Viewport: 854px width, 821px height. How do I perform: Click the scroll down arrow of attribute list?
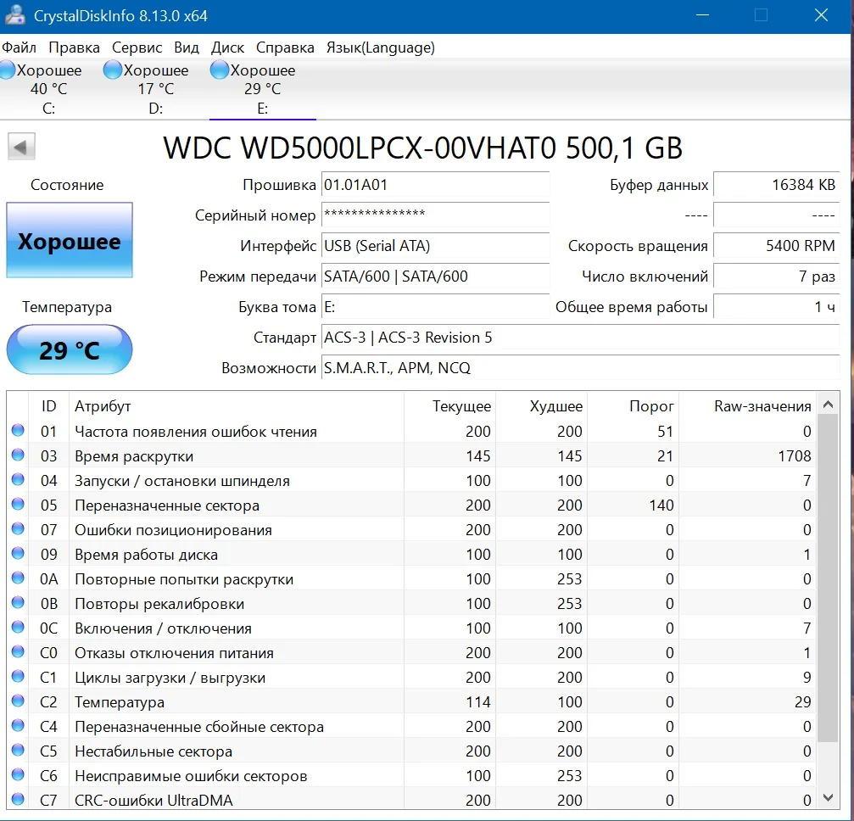click(828, 797)
